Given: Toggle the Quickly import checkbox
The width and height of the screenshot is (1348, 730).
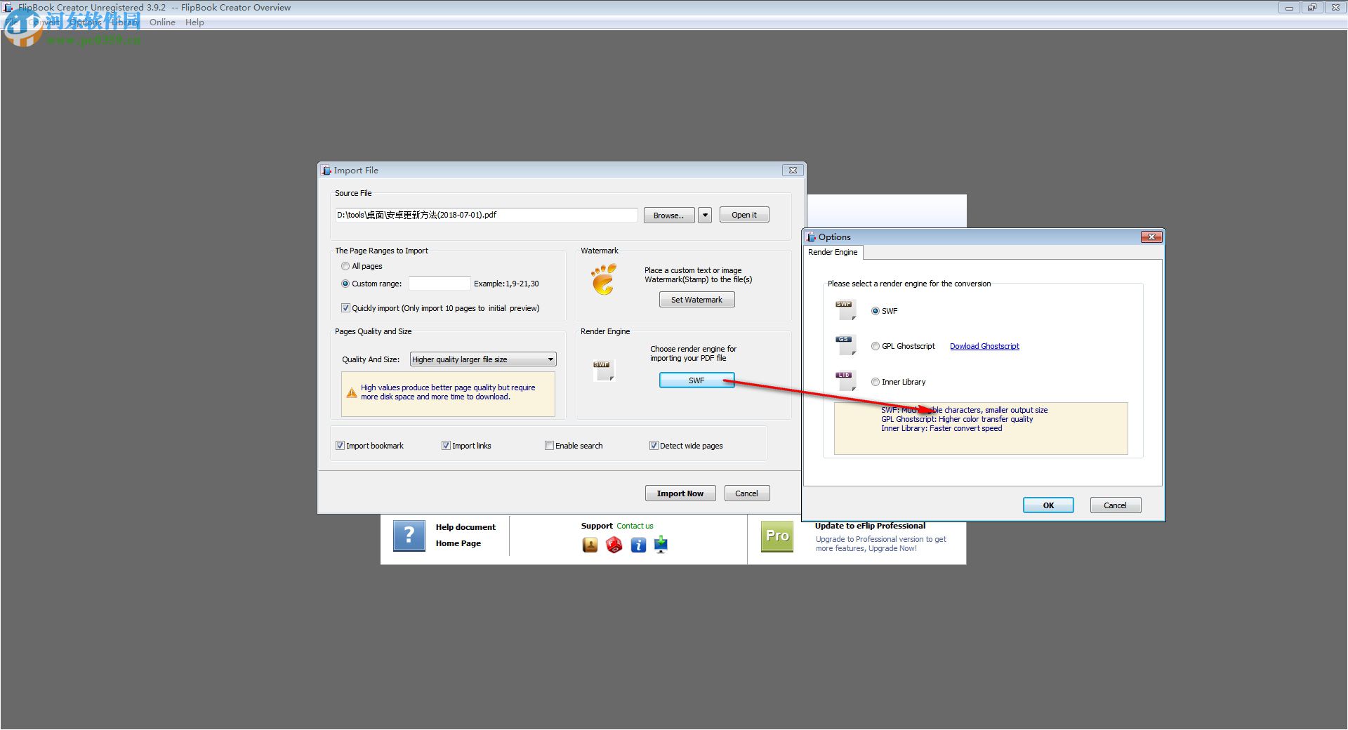Looking at the screenshot, I should point(345,308).
